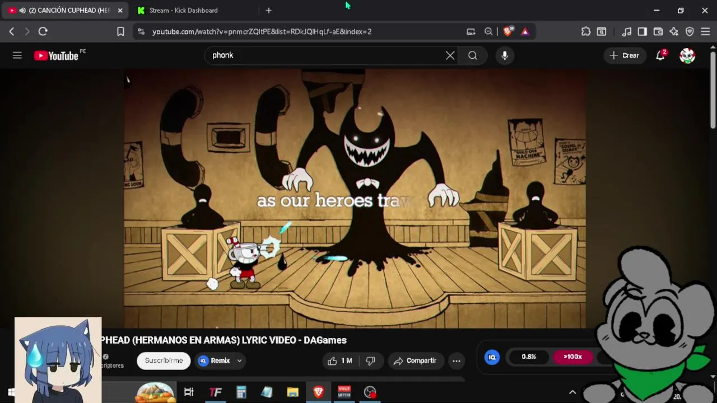Open the browser main menu
Screen dimensions: 717x403
(x=705, y=32)
